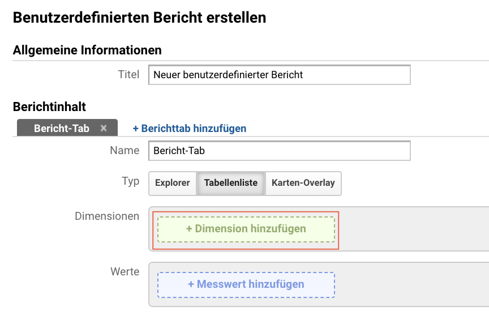Image resolution: width=489 pixels, height=315 pixels.
Task: Choose the Karten-Overlay report type
Action: coord(303,183)
